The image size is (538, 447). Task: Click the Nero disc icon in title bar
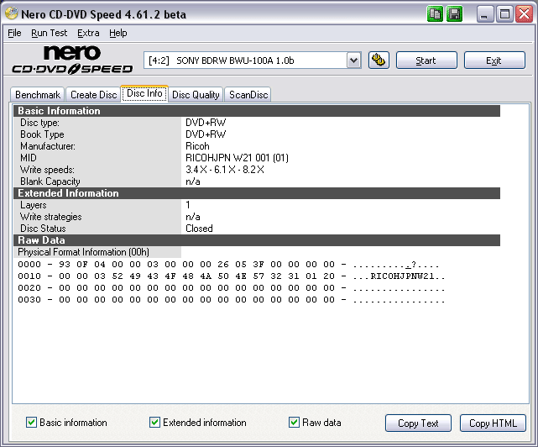coord(11,14)
